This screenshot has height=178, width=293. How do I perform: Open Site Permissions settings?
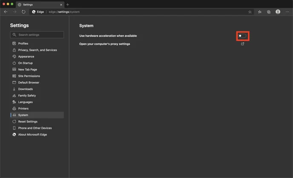point(29,76)
